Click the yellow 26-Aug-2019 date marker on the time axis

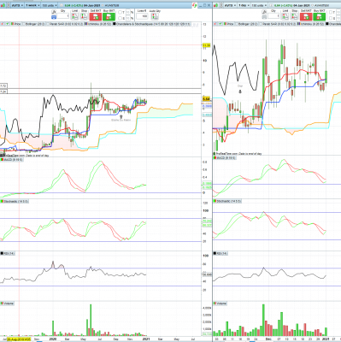[x=19, y=339]
